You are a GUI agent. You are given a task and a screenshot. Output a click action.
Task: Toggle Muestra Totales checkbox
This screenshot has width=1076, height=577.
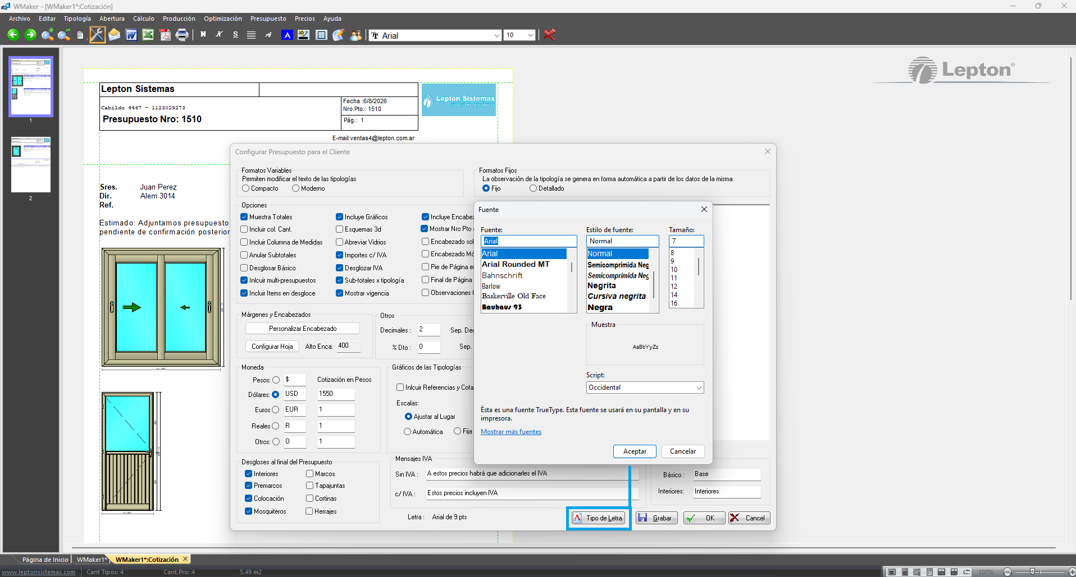coord(244,217)
